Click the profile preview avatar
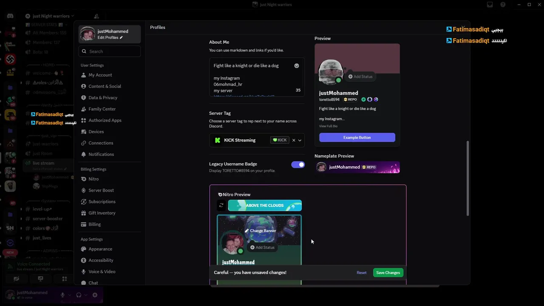This screenshot has height=306, width=544. click(x=330, y=72)
